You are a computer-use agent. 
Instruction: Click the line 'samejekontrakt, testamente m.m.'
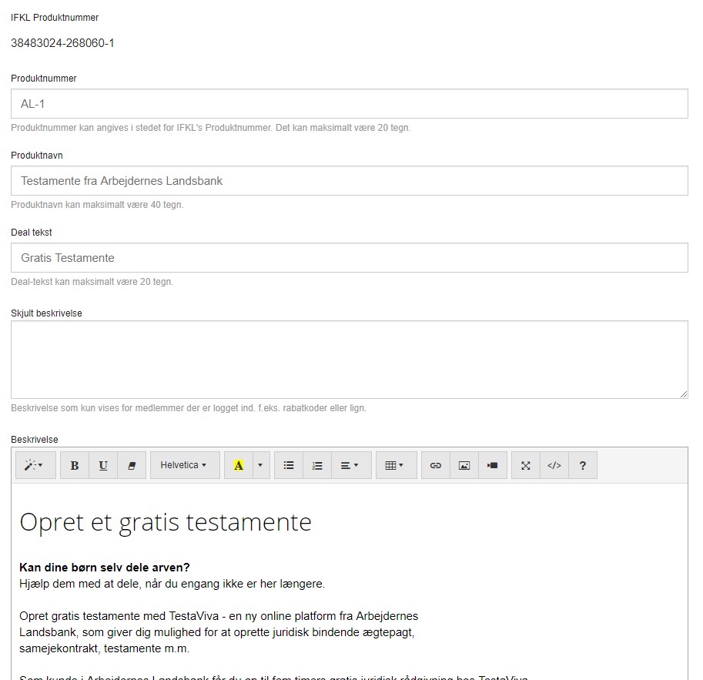(105, 648)
